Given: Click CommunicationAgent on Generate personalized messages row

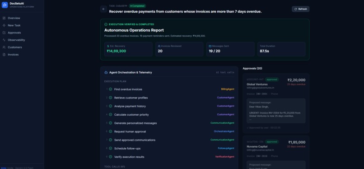Looking at the screenshot, I should [222, 123].
